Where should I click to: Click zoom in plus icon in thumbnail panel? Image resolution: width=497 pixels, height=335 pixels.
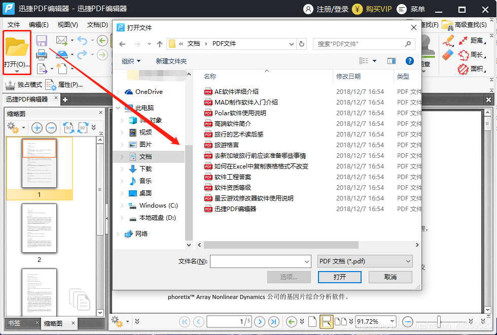37,128
